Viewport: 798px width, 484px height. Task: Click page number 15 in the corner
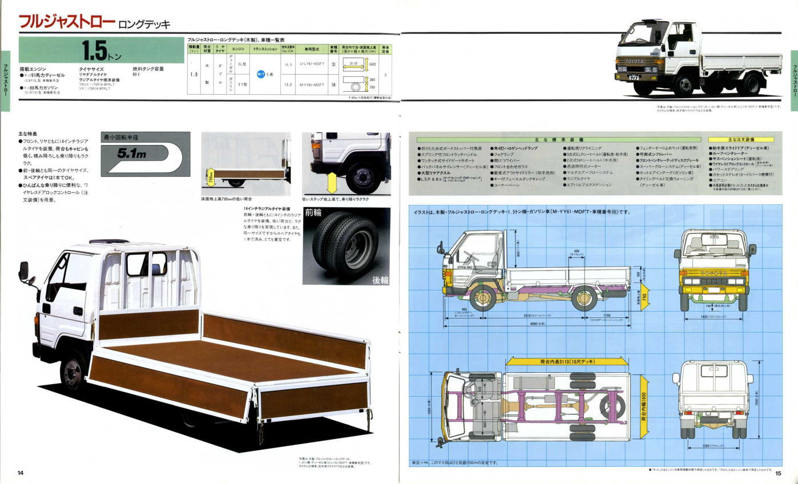(777, 473)
